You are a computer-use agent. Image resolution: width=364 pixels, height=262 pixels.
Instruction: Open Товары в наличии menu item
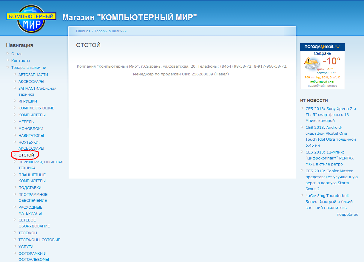click(29, 68)
